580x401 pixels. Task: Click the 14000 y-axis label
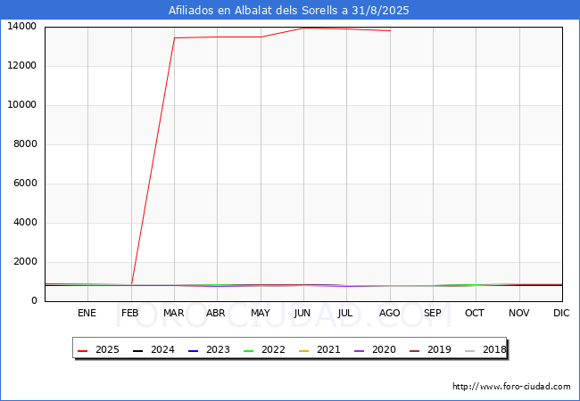pyautogui.click(x=21, y=27)
